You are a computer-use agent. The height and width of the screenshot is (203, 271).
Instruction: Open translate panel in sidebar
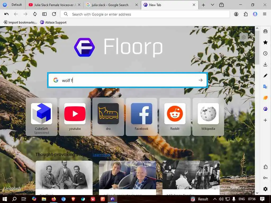pos(265,87)
